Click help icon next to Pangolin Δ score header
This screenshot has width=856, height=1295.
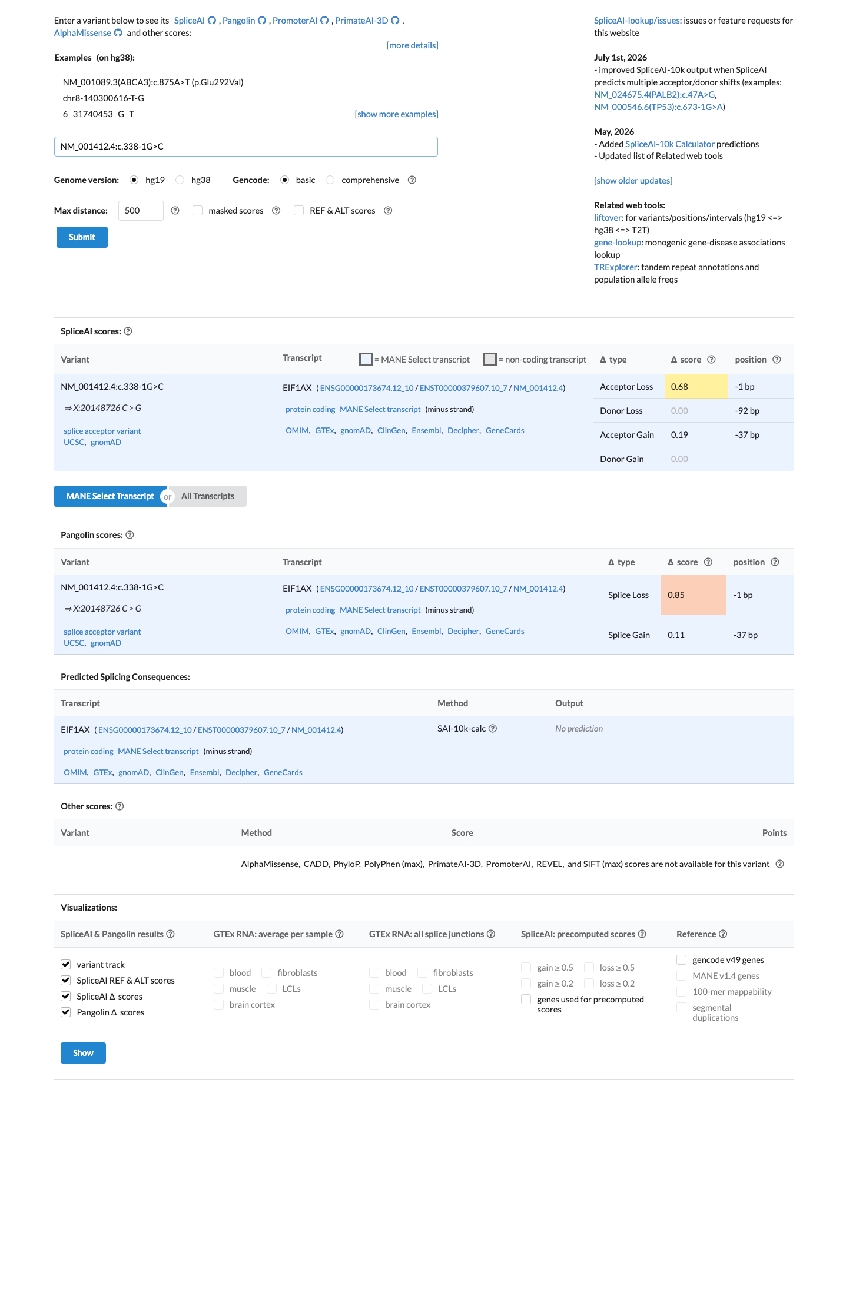pyautogui.click(x=708, y=562)
